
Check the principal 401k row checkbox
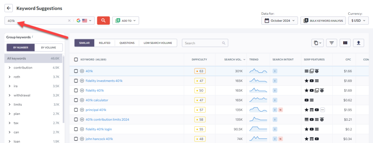coord(76,110)
